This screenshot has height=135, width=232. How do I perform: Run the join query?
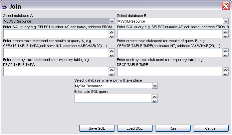[173, 128]
